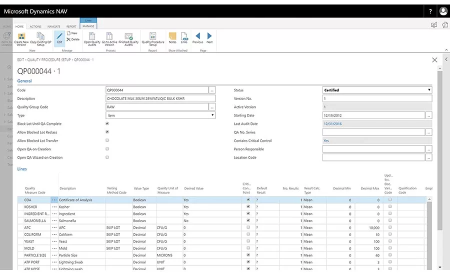Screen dimensions: 450x275
Task: Click the Description input field
Action: (x=160, y=98)
